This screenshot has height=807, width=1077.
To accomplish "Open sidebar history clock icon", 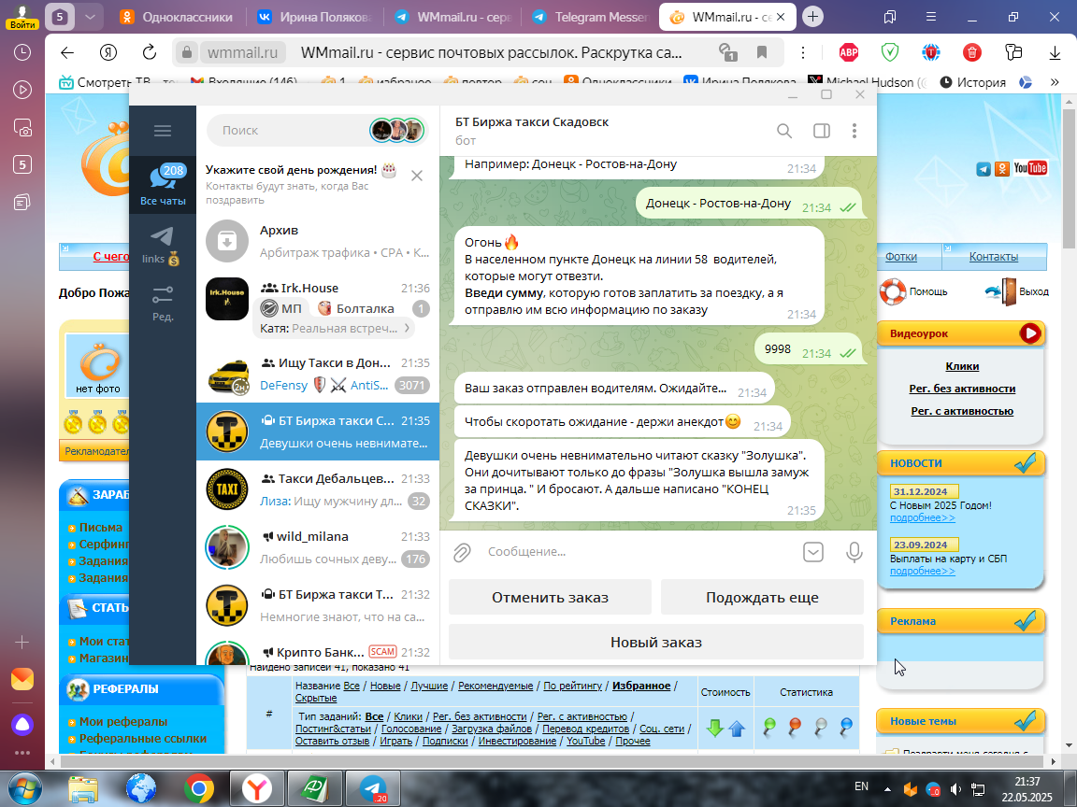I will click(22, 52).
